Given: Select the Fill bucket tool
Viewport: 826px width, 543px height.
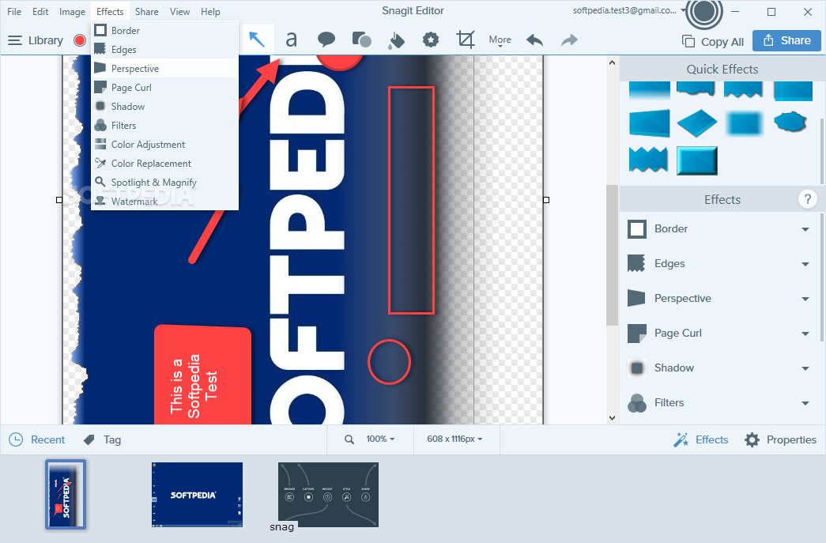Looking at the screenshot, I should click(396, 40).
